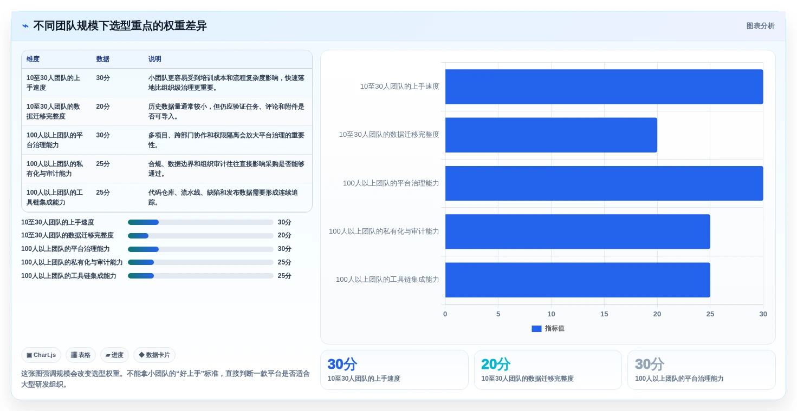This screenshot has height=411, width=797.
Task: Toggle the 指标值 legend color box
Action: [536, 329]
